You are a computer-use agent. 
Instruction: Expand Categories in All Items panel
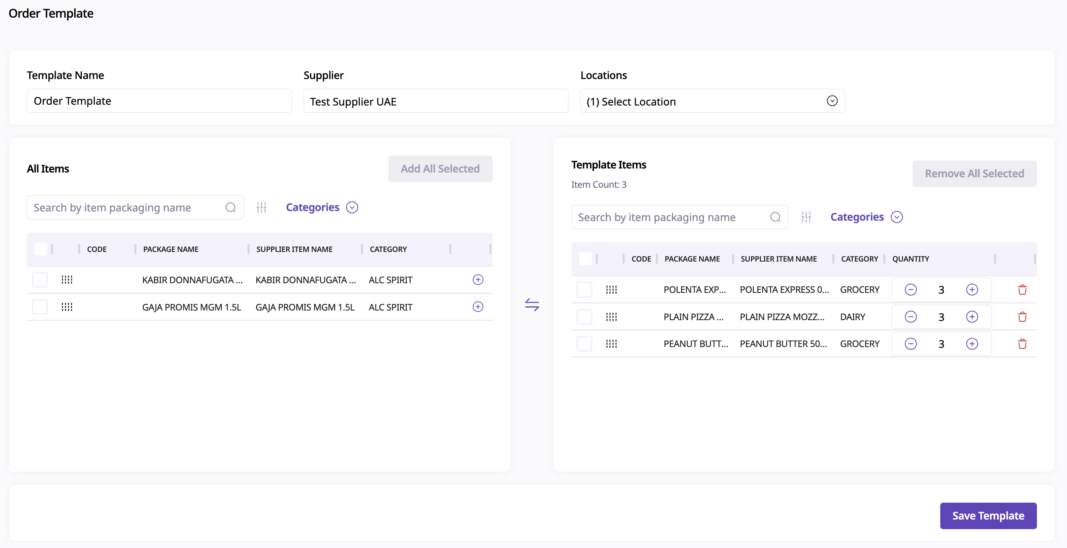[321, 207]
